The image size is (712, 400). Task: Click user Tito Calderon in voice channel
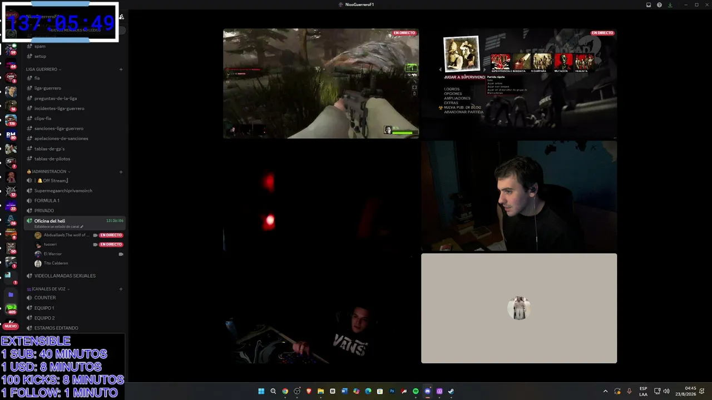click(x=52, y=263)
